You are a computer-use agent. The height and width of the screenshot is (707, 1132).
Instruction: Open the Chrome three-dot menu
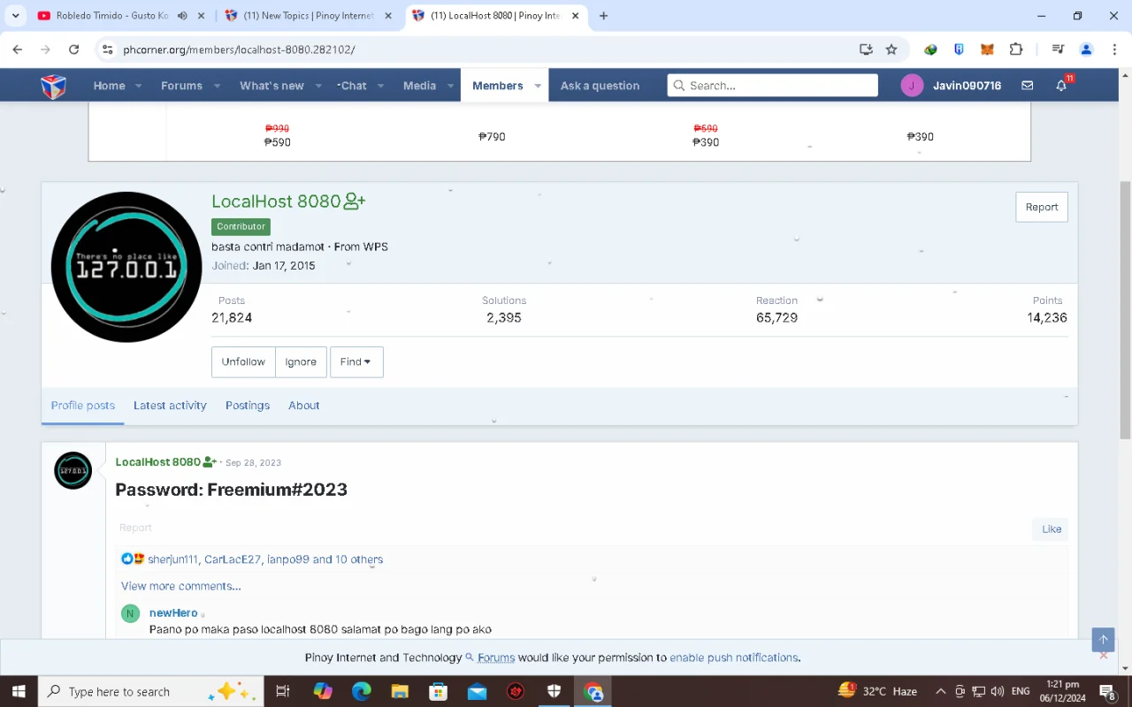coord(1114,49)
